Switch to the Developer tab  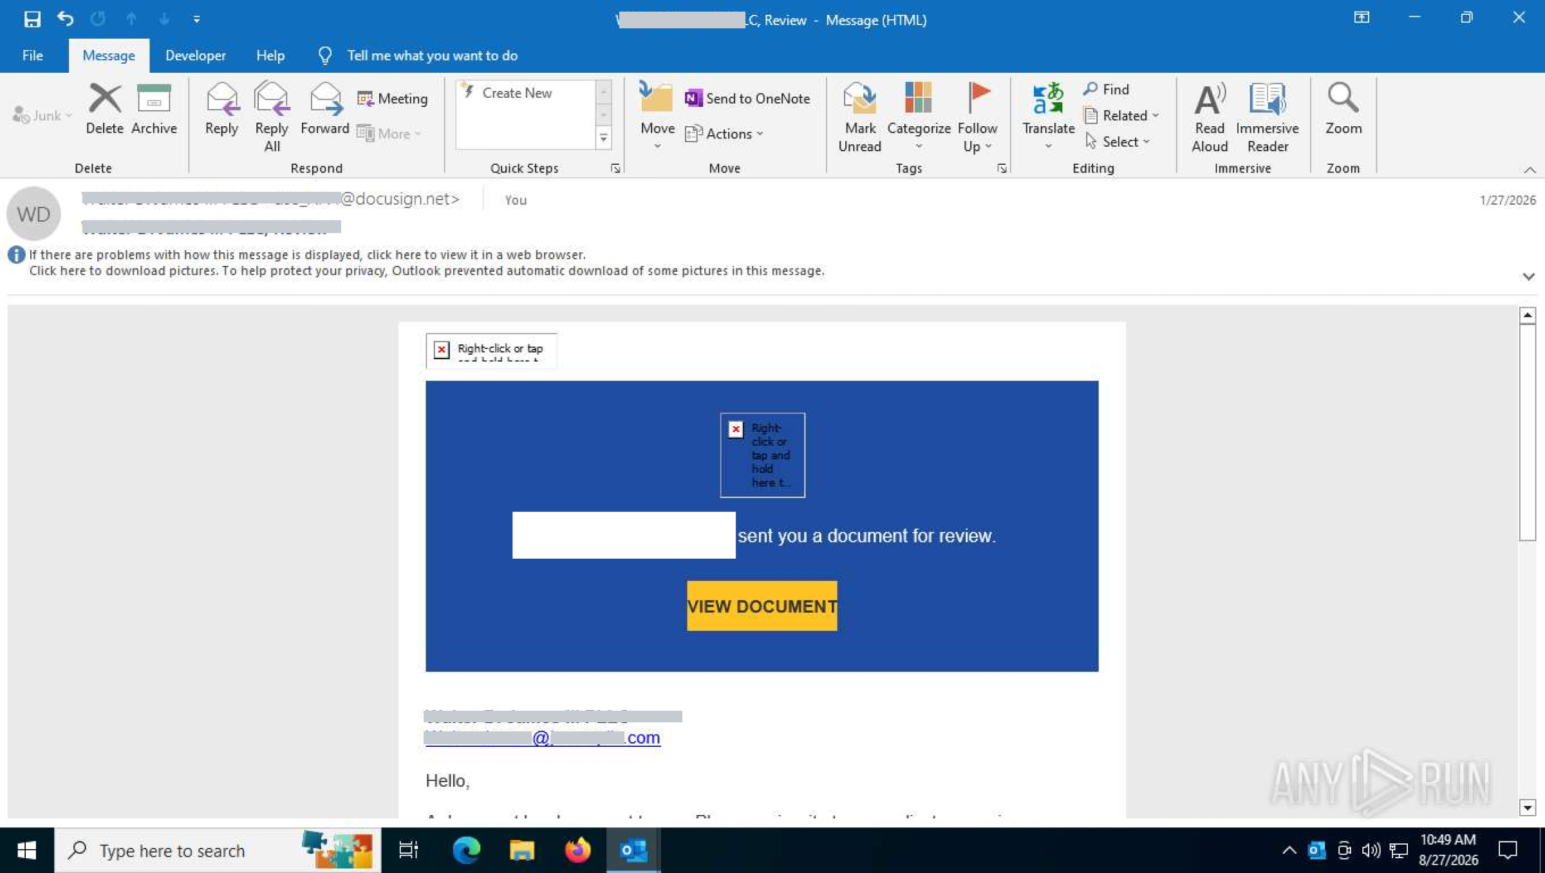[196, 55]
